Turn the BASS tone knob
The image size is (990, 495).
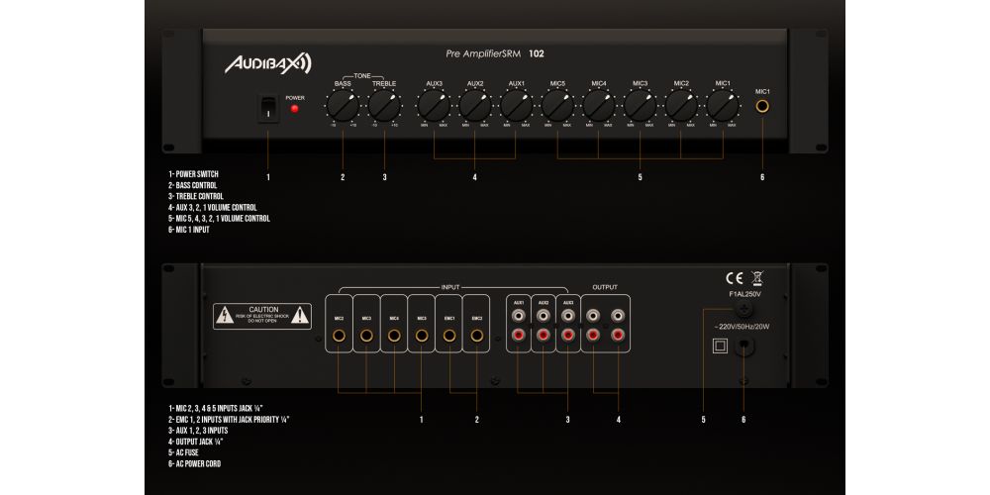[343, 106]
